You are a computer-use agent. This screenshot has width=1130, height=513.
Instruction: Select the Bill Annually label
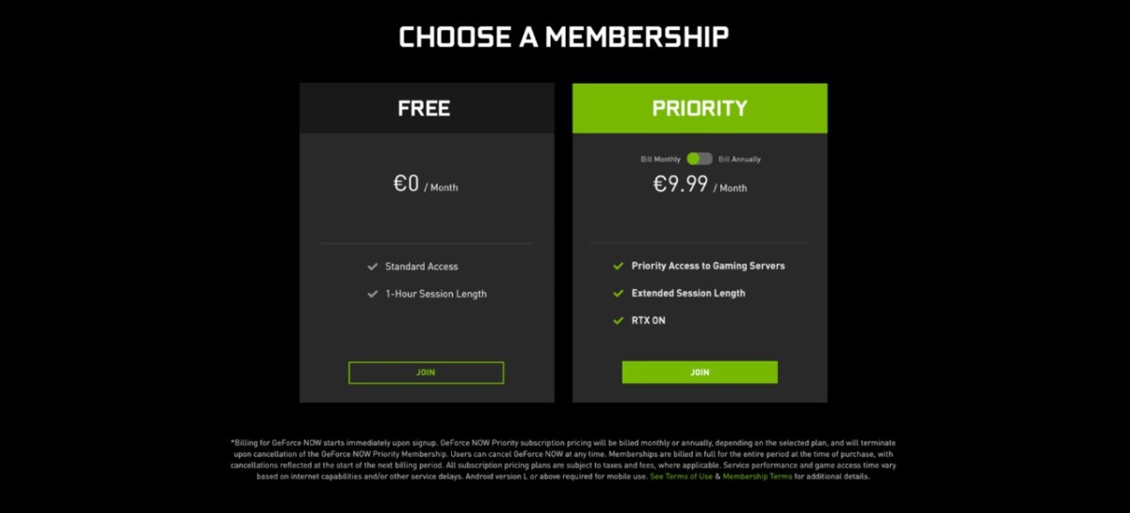(x=739, y=159)
